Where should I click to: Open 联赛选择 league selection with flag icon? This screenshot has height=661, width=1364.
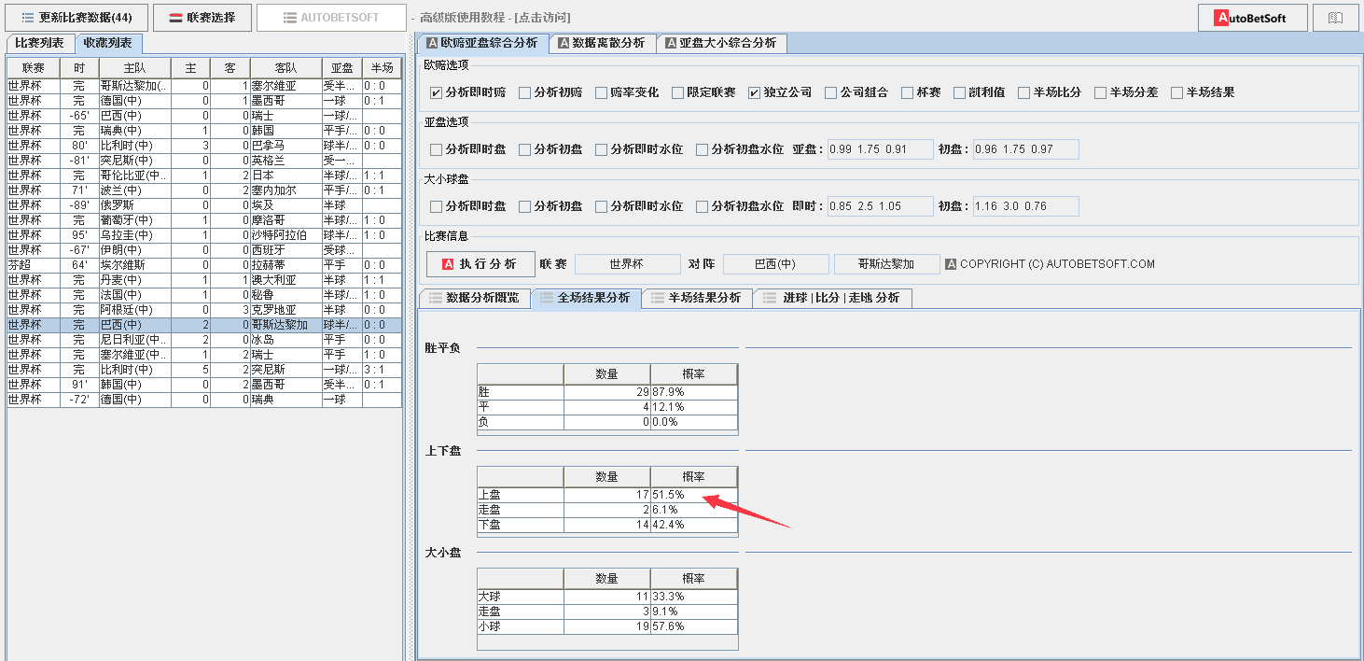pyautogui.click(x=202, y=18)
